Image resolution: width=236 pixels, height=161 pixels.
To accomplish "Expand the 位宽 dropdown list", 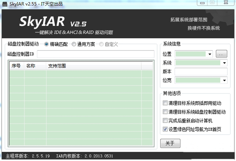I will click(225, 80).
